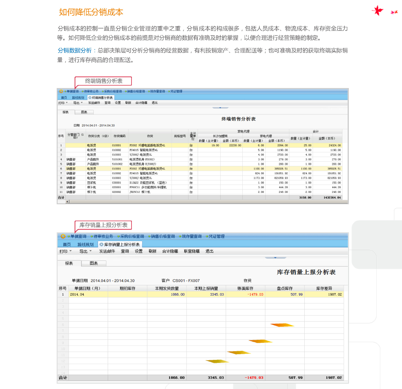
Task: Collapse the filter panel handle above 库存销量上报分析表 title
Action: 275,258
